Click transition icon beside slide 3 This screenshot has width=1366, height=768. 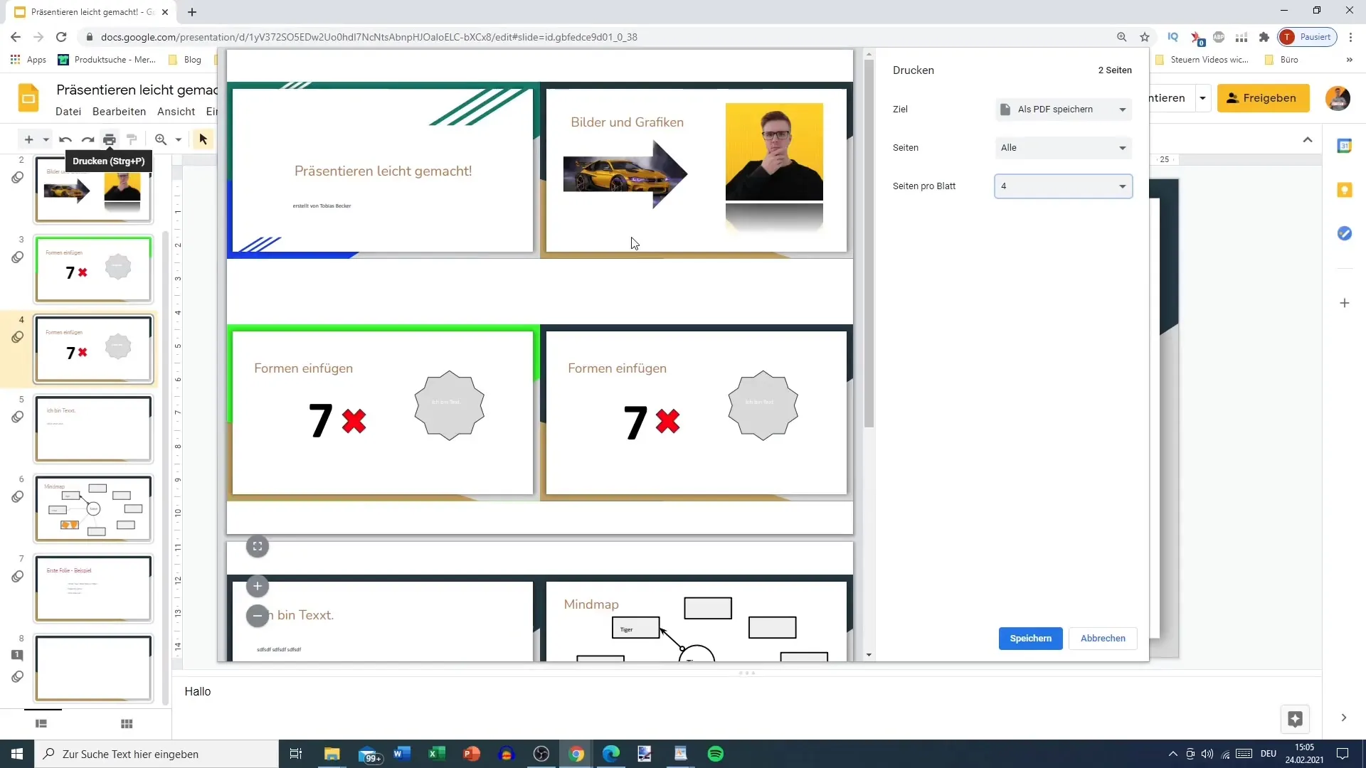18,257
